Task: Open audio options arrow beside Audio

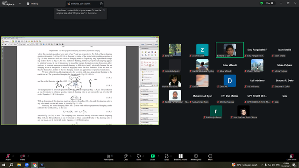Action: coord(13,156)
